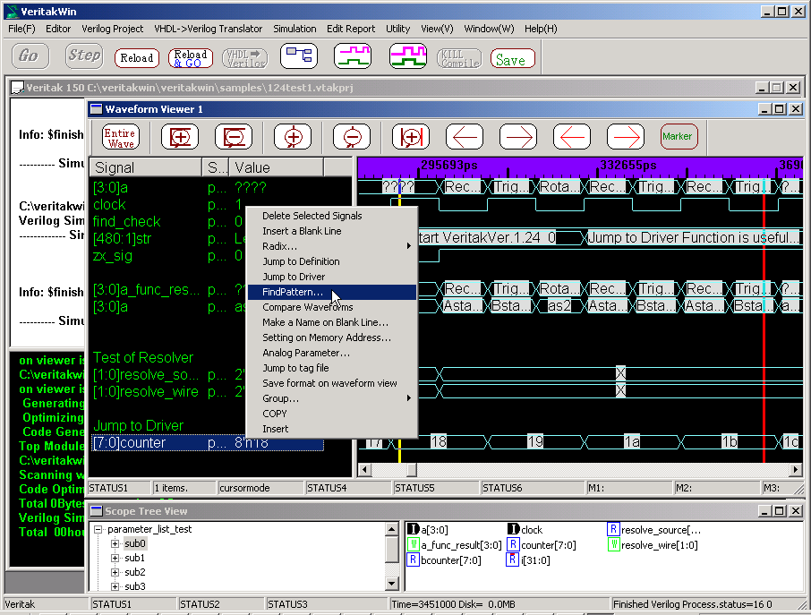Select the find_check signal row
The height and width of the screenshot is (615, 811).
pyautogui.click(x=168, y=222)
